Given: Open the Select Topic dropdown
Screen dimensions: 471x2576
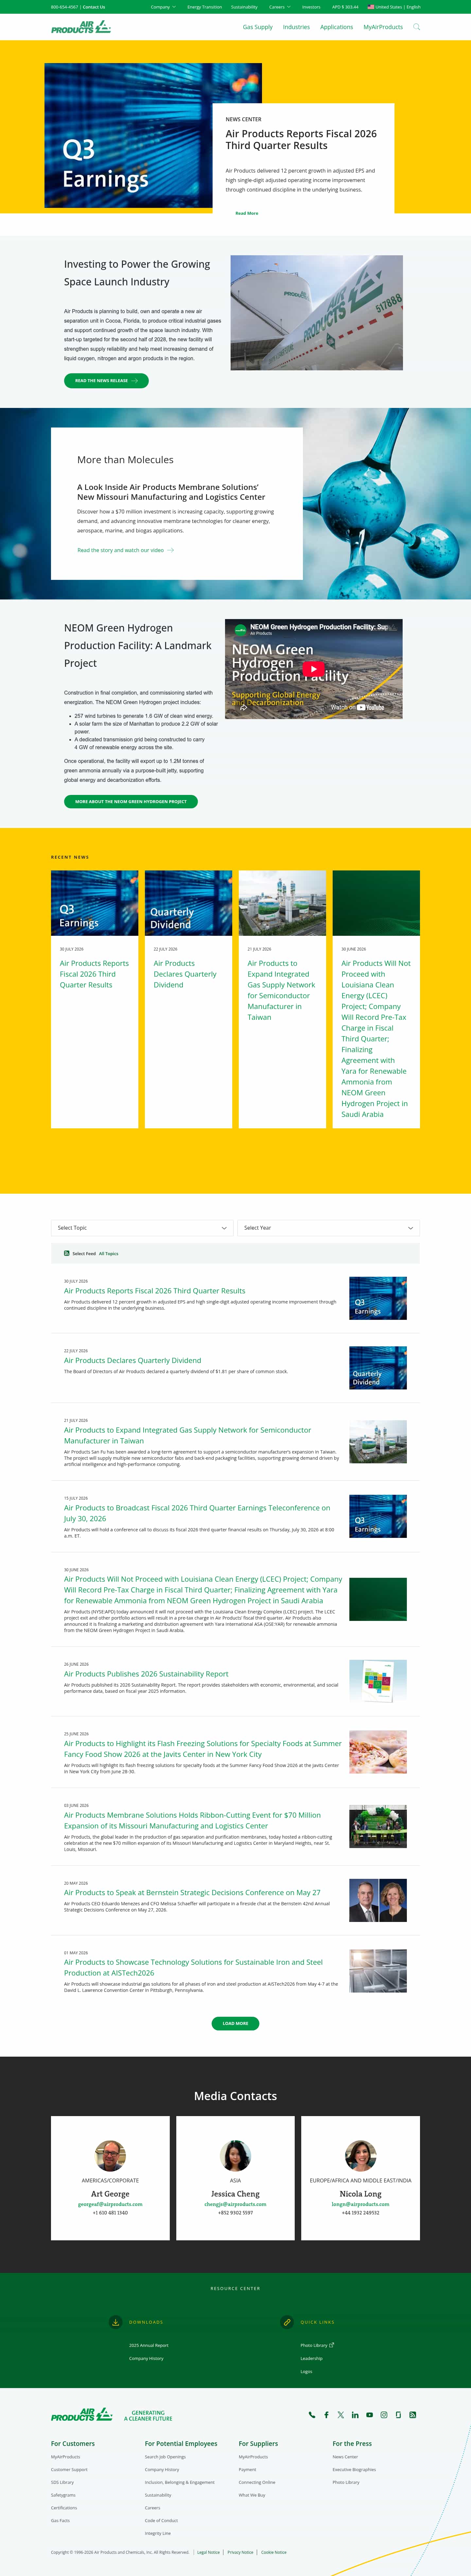Looking at the screenshot, I should [142, 1228].
